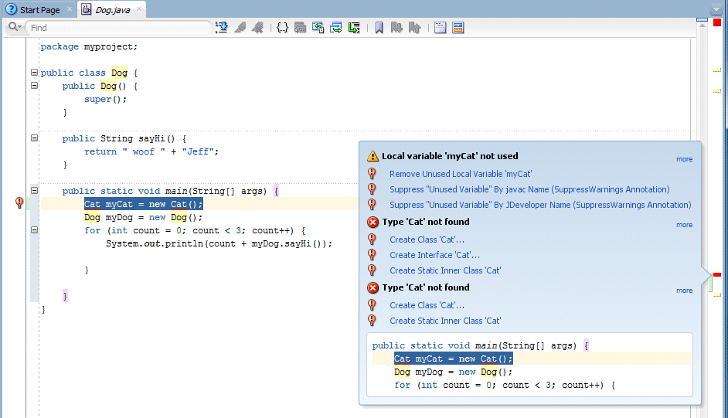Go to previous bookmark with up-arrow icon
The height and width of the screenshot is (418, 728).
point(414,28)
